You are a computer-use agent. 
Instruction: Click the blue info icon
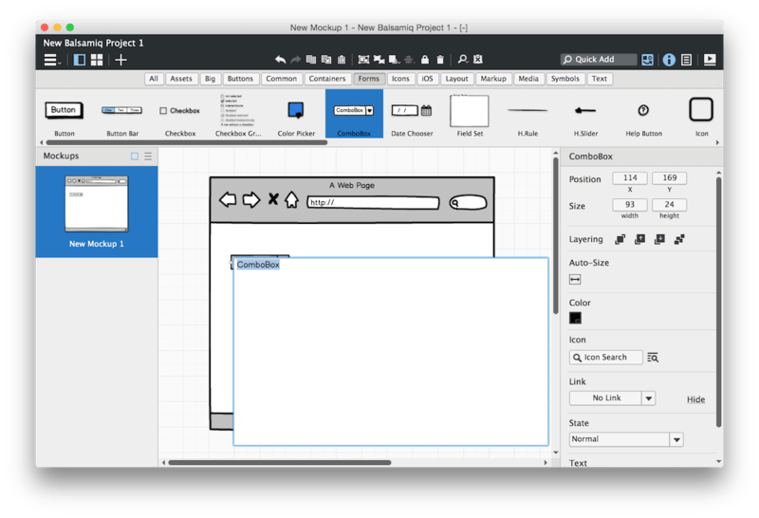tap(669, 60)
